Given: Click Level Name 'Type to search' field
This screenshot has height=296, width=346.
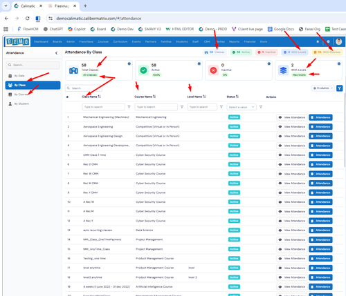Looking at the screenshot, I should point(202,107).
